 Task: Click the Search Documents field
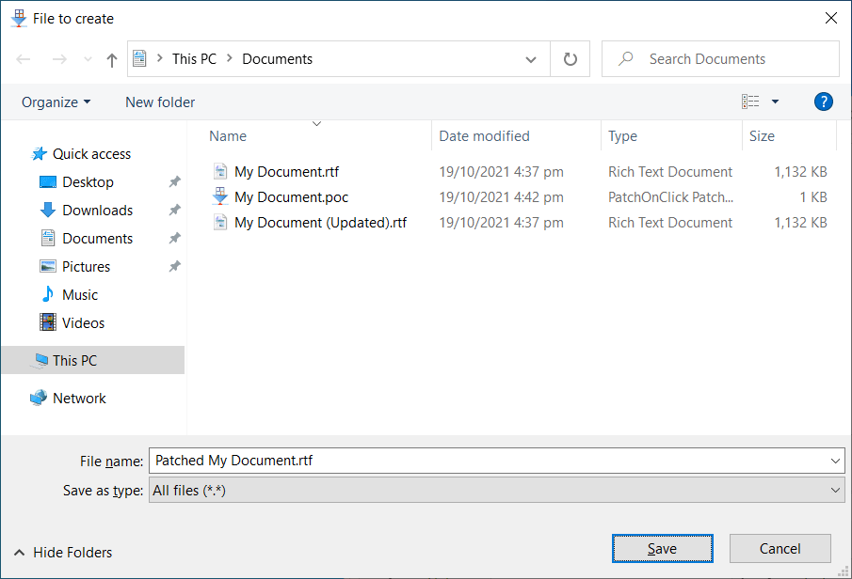point(720,58)
